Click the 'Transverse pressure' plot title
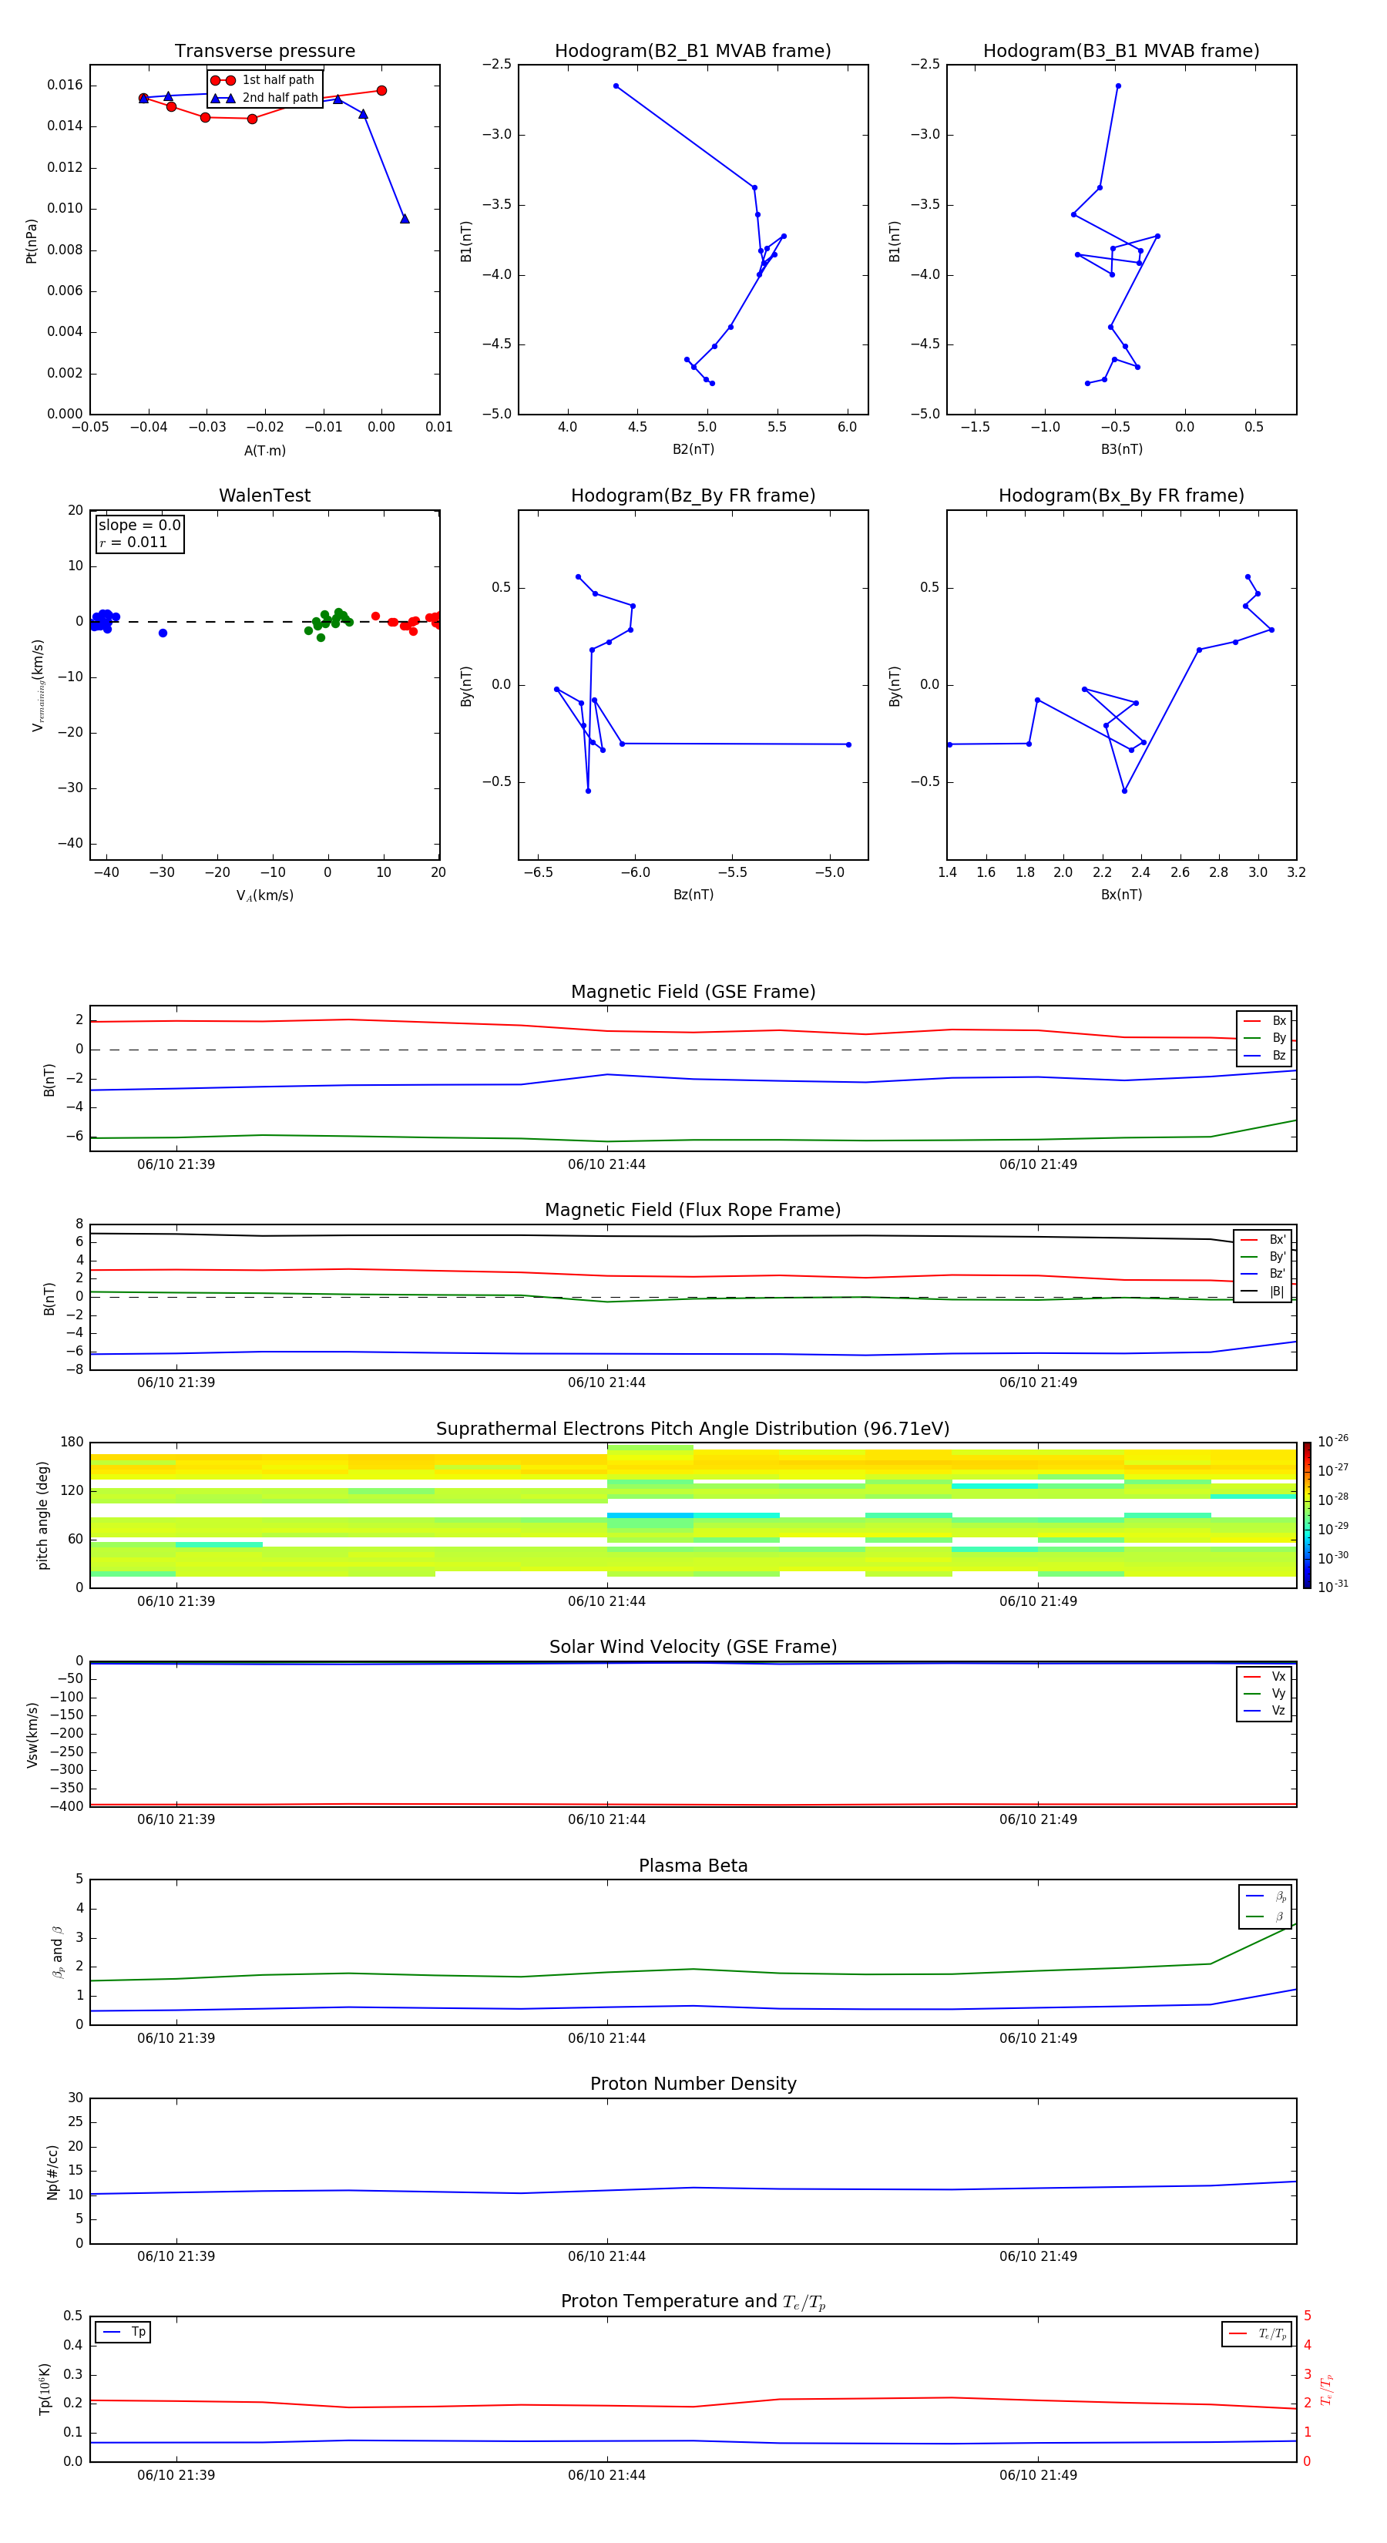The image size is (1387, 2543). [x=264, y=52]
